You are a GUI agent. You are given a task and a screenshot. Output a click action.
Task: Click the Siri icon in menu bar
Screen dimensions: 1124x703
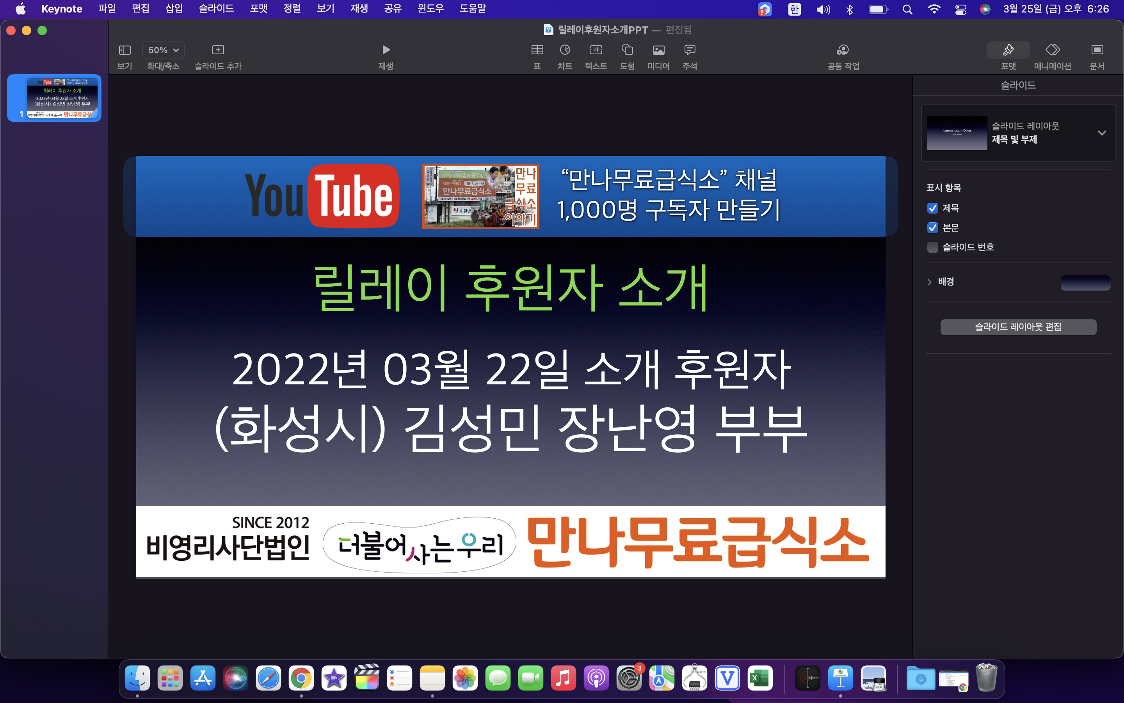(x=985, y=9)
